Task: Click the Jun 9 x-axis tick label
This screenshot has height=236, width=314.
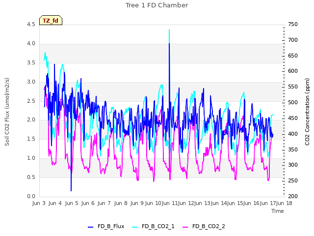Action: click(x=137, y=203)
